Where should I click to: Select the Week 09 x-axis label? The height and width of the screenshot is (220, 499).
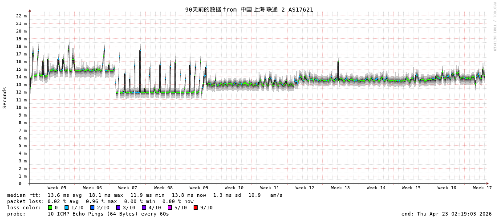point(199,188)
